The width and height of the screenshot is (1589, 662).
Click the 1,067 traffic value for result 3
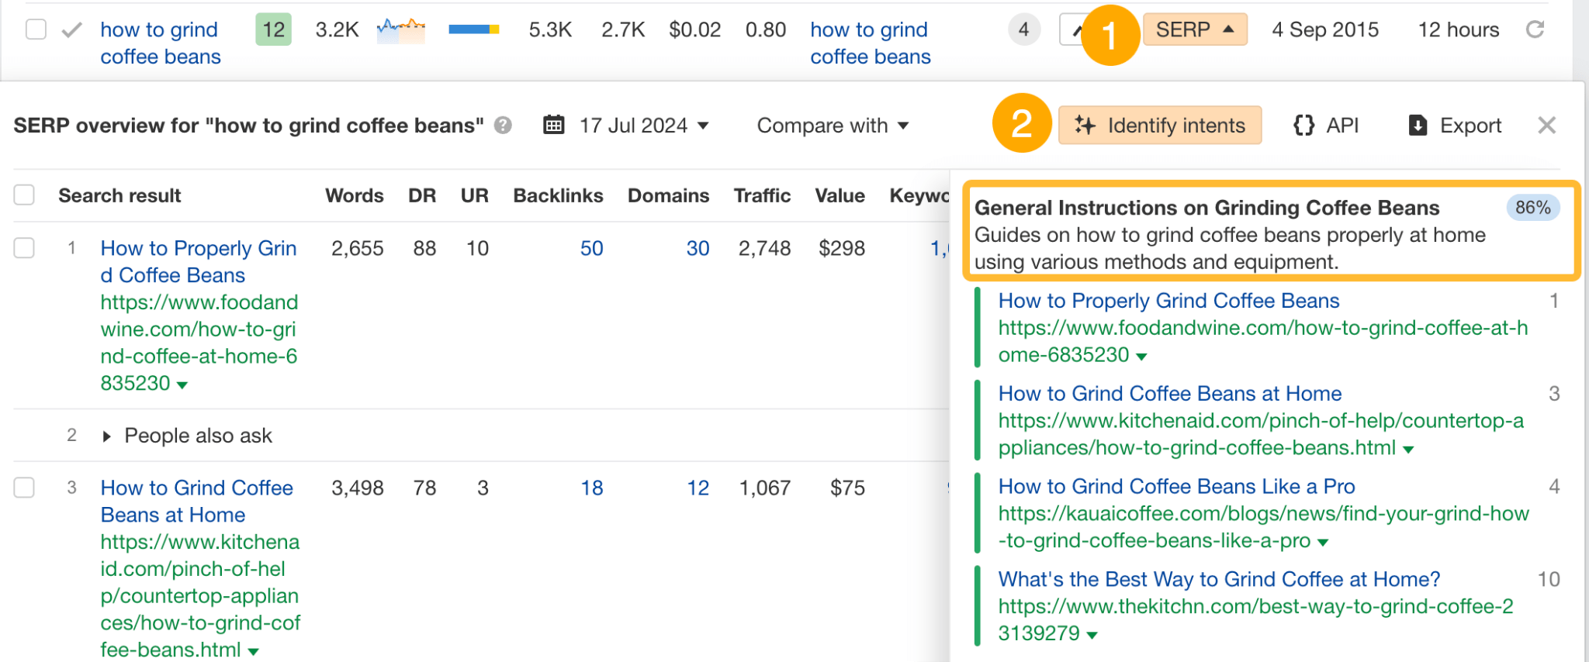tap(764, 488)
